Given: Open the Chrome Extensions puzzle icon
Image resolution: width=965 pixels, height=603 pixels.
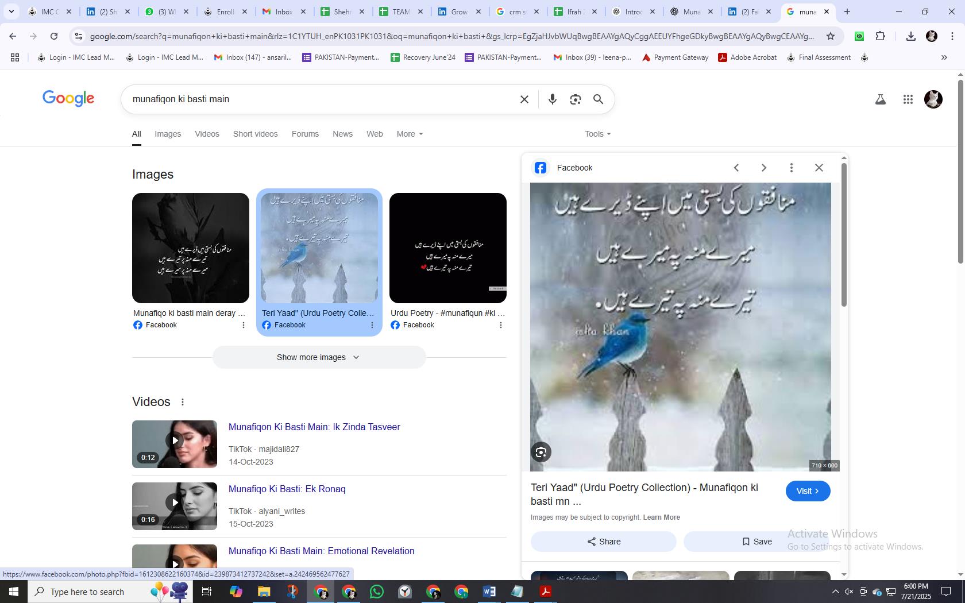Looking at the screenshot, I should coord(880,36).
